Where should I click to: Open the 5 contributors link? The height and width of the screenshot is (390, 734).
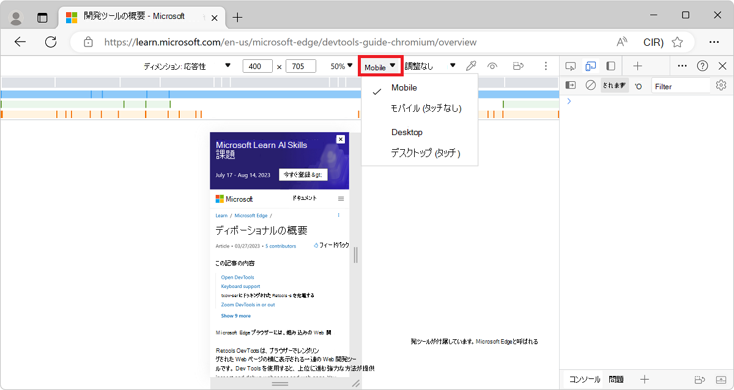(281, 246)
